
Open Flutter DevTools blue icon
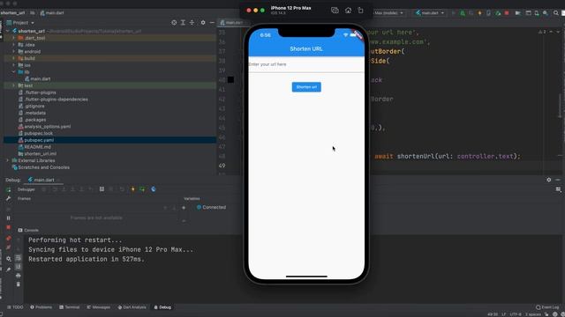pos(154,189)
